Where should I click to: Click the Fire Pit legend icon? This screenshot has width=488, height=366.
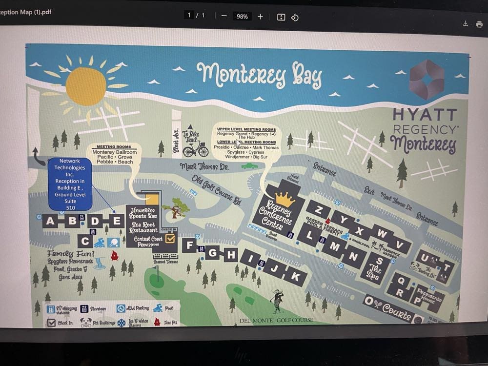point(157,322)
